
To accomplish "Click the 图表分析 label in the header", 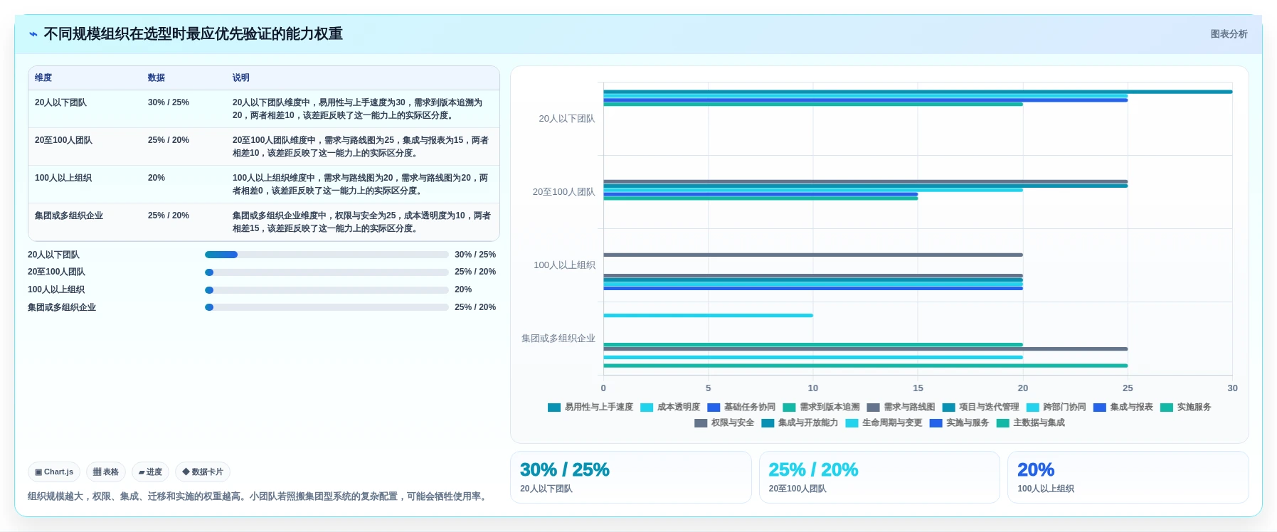I will point(1229,34).
